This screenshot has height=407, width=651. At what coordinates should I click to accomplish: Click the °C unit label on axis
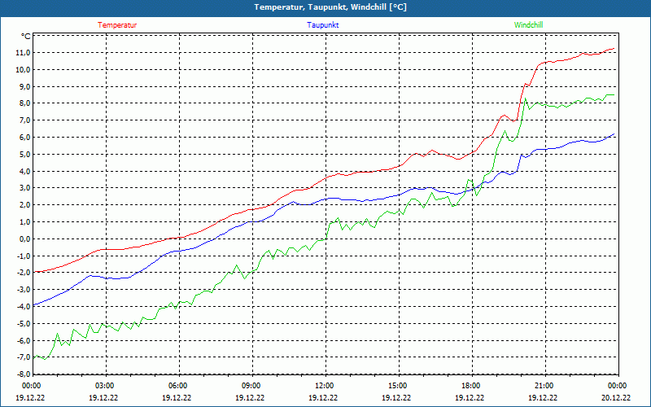point(26,36)
